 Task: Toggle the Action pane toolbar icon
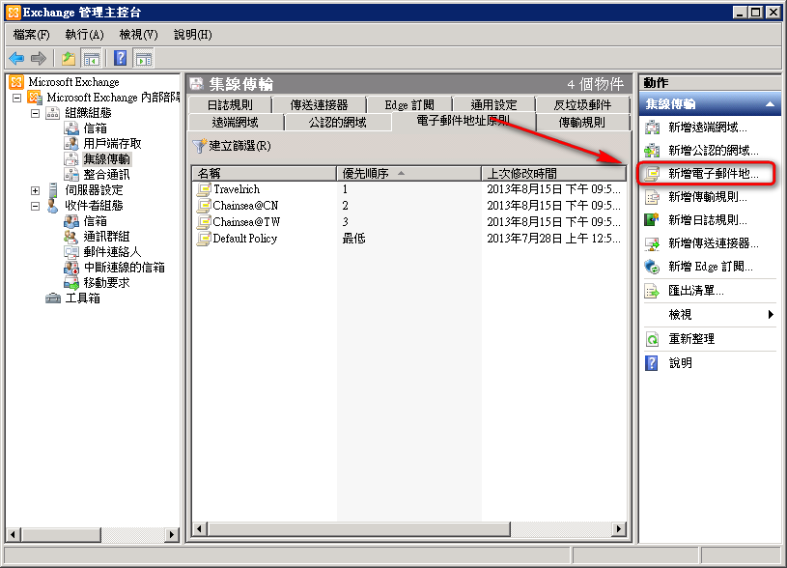tap(144, 59)
